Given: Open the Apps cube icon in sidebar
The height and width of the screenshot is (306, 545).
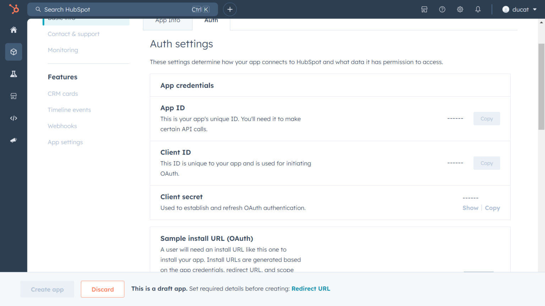Looking at the screenshot, I should pyautogui.click(x=13, y=52).
